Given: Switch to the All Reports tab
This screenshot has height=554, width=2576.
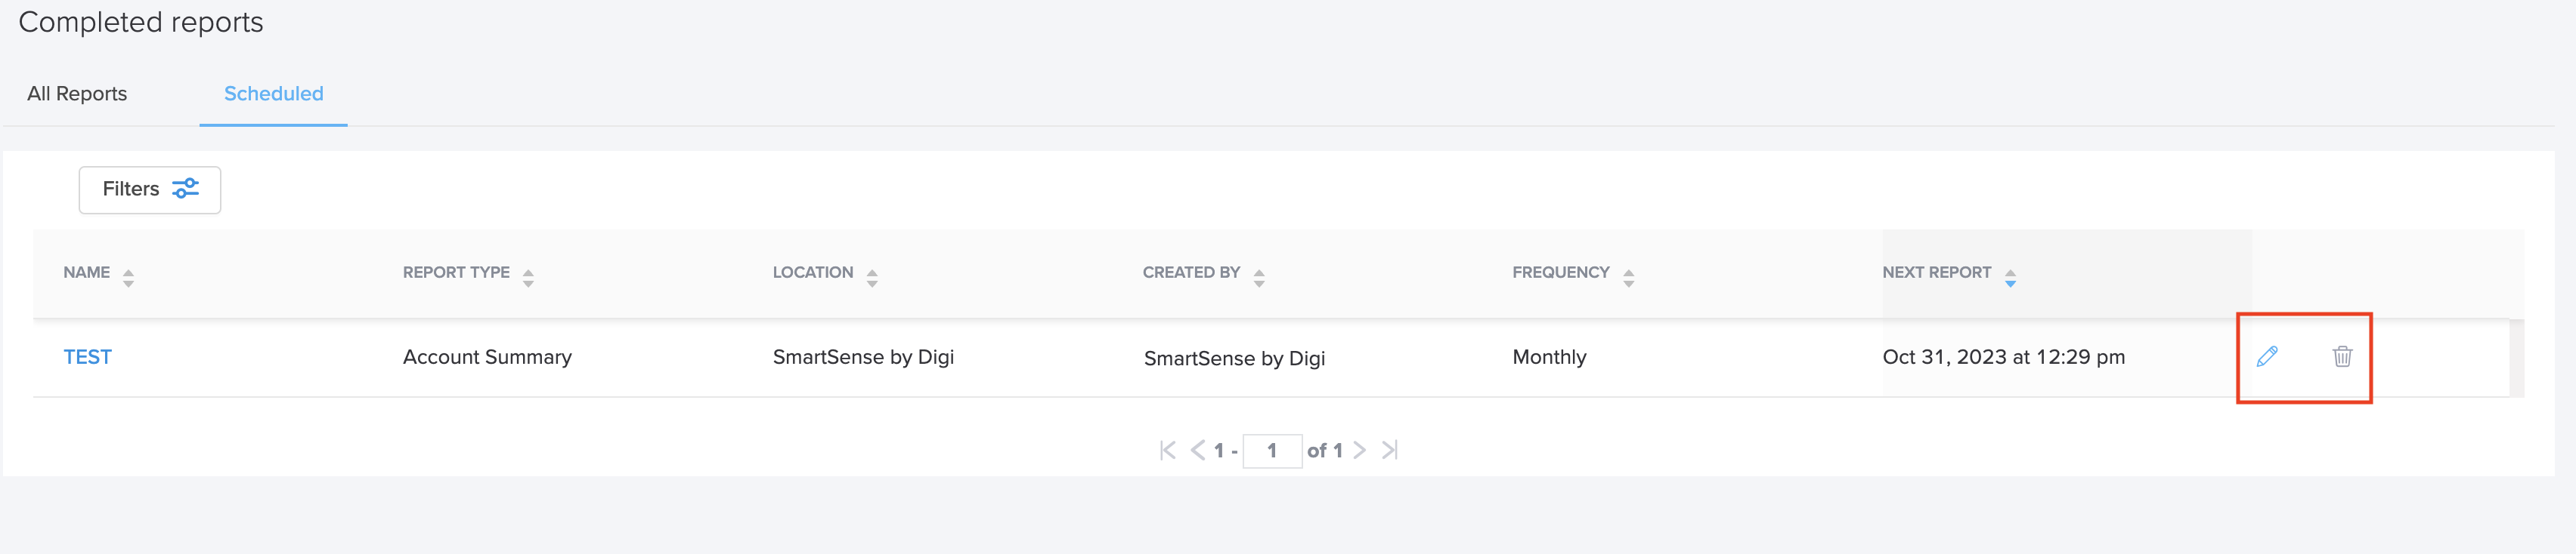Looking at the screenshot, I should [77, 94].
